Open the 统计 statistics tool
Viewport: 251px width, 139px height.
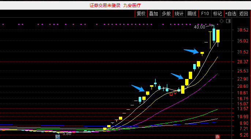click(x=179, y=14)
